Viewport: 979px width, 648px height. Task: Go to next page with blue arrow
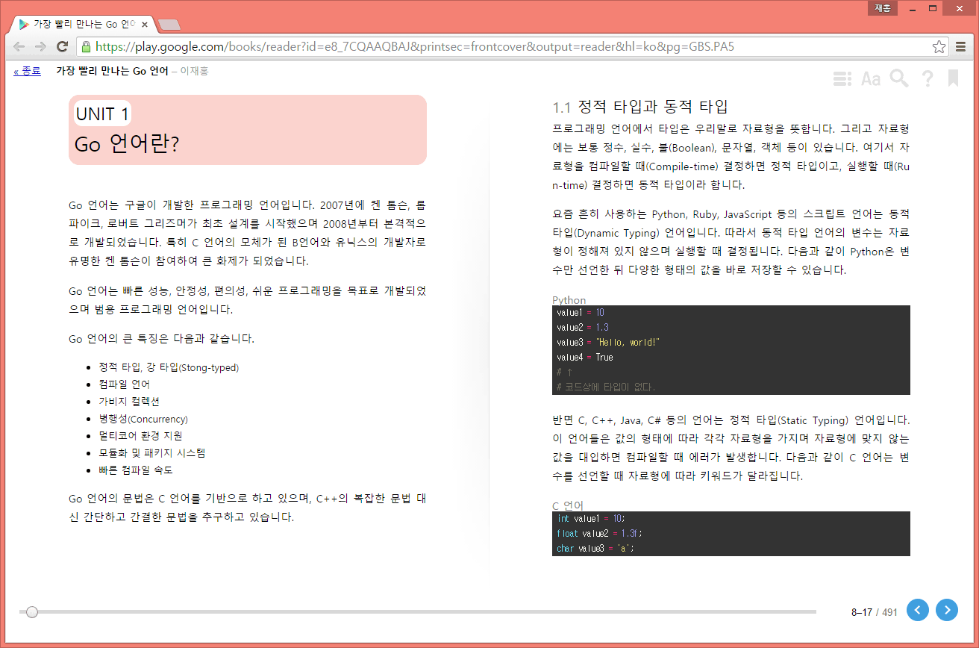pos(947,610)
